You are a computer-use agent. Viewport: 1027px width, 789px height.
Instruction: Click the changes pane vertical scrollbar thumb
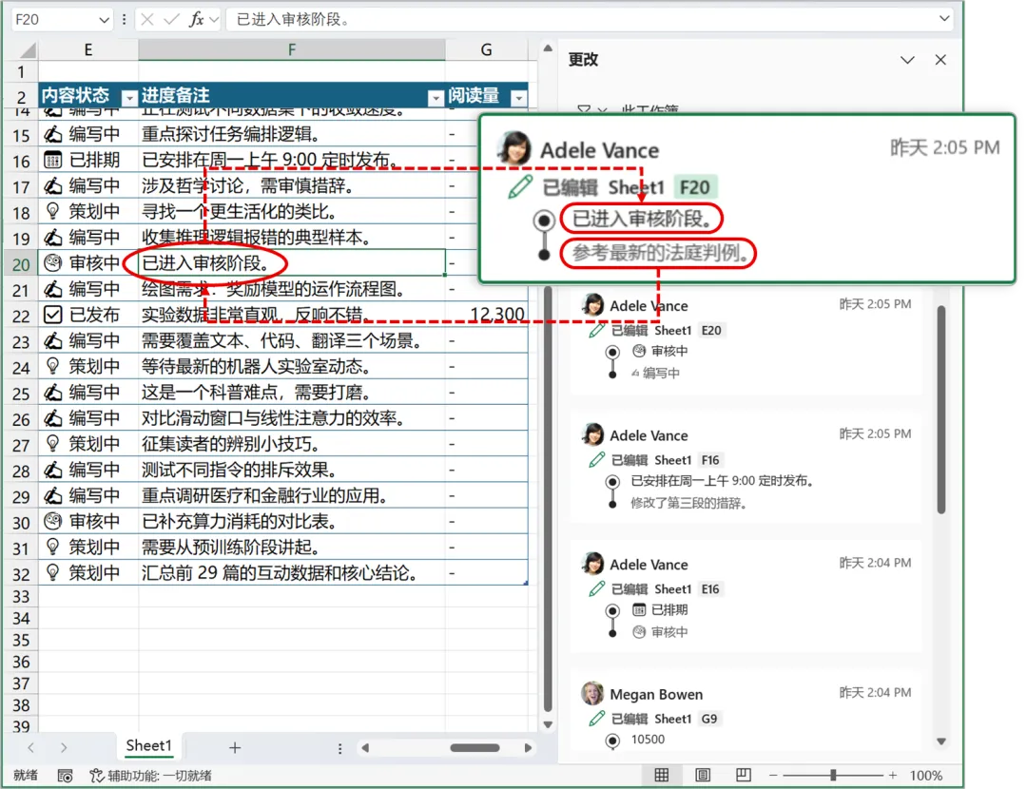941,409
